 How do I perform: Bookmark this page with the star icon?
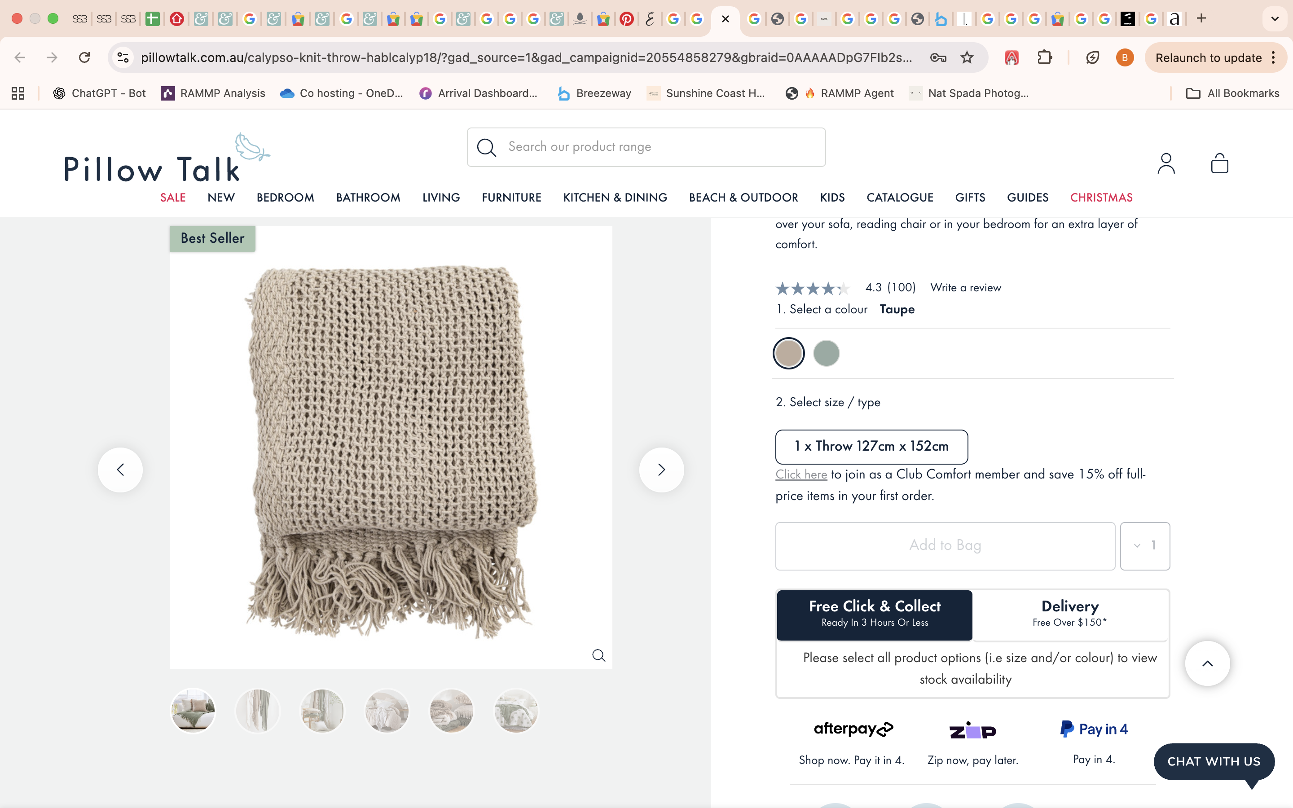point(967,58)
